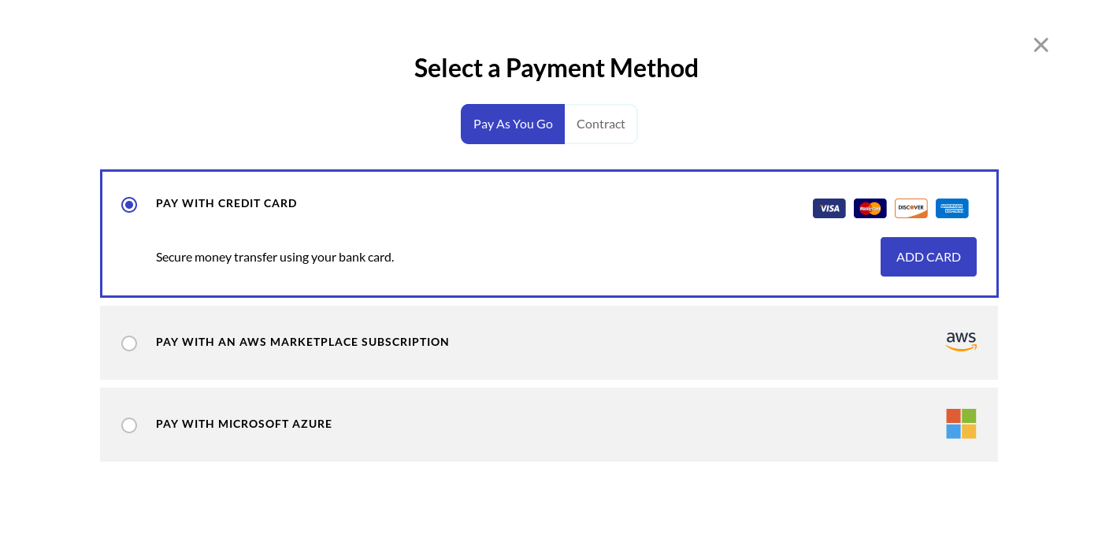This screenshot has height=542, width=1098.
Task: Click the Pay with Microsoft Azure row
Action: click(549, 424)
